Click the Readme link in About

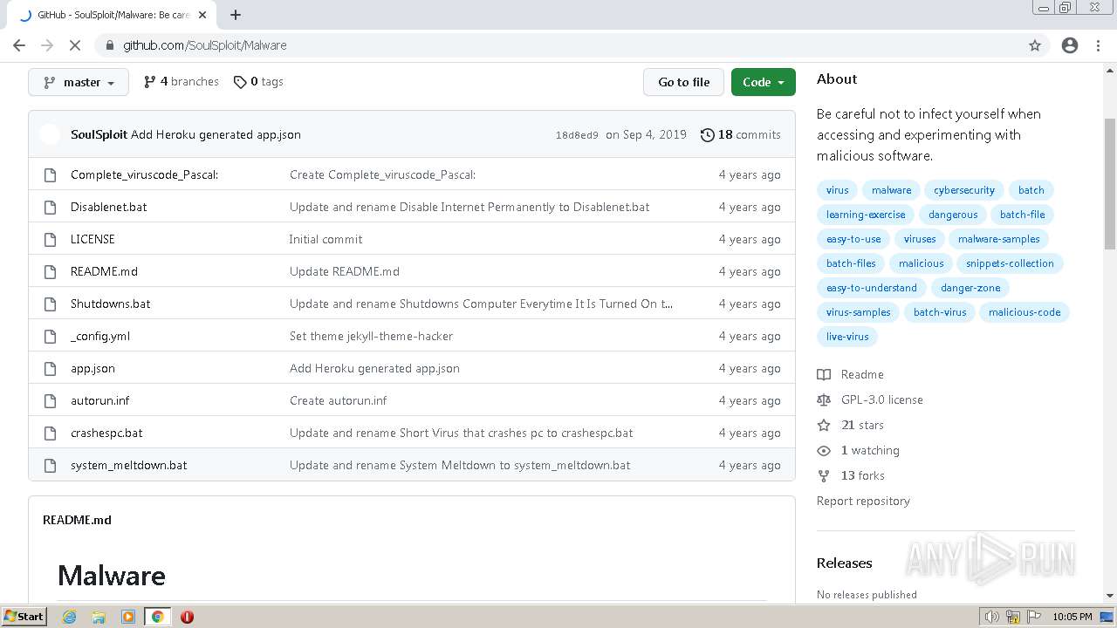(x=851, y=374)
